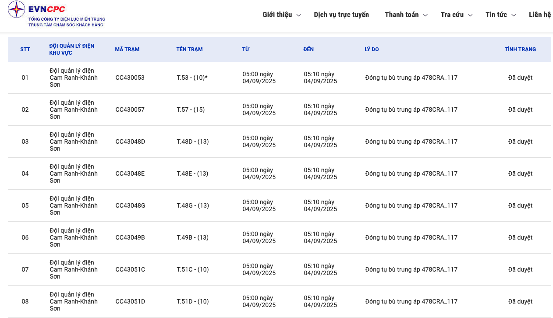Viewport: 553px width, 318px height.
Task: Click station name T.57 - (15)
Action: (x=191, y=110)
